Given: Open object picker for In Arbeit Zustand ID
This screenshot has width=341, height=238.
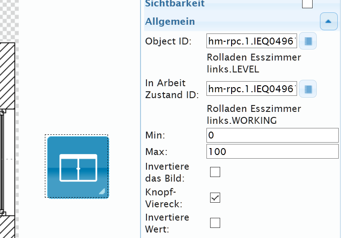Looking at the screenshot, I should [x=309, y=89].
